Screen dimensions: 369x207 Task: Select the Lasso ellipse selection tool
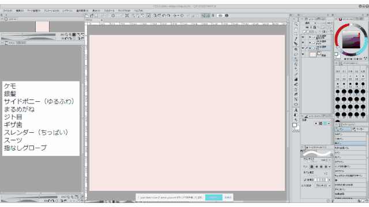[296, 54]
